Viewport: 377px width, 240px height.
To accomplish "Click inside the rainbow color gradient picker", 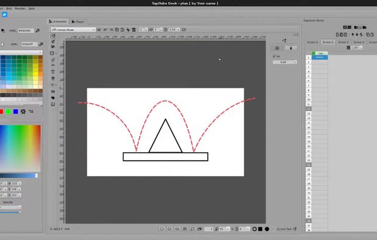I will [x=20, y=148].
